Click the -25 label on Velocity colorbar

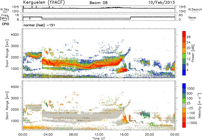click(x=190, y=108)
